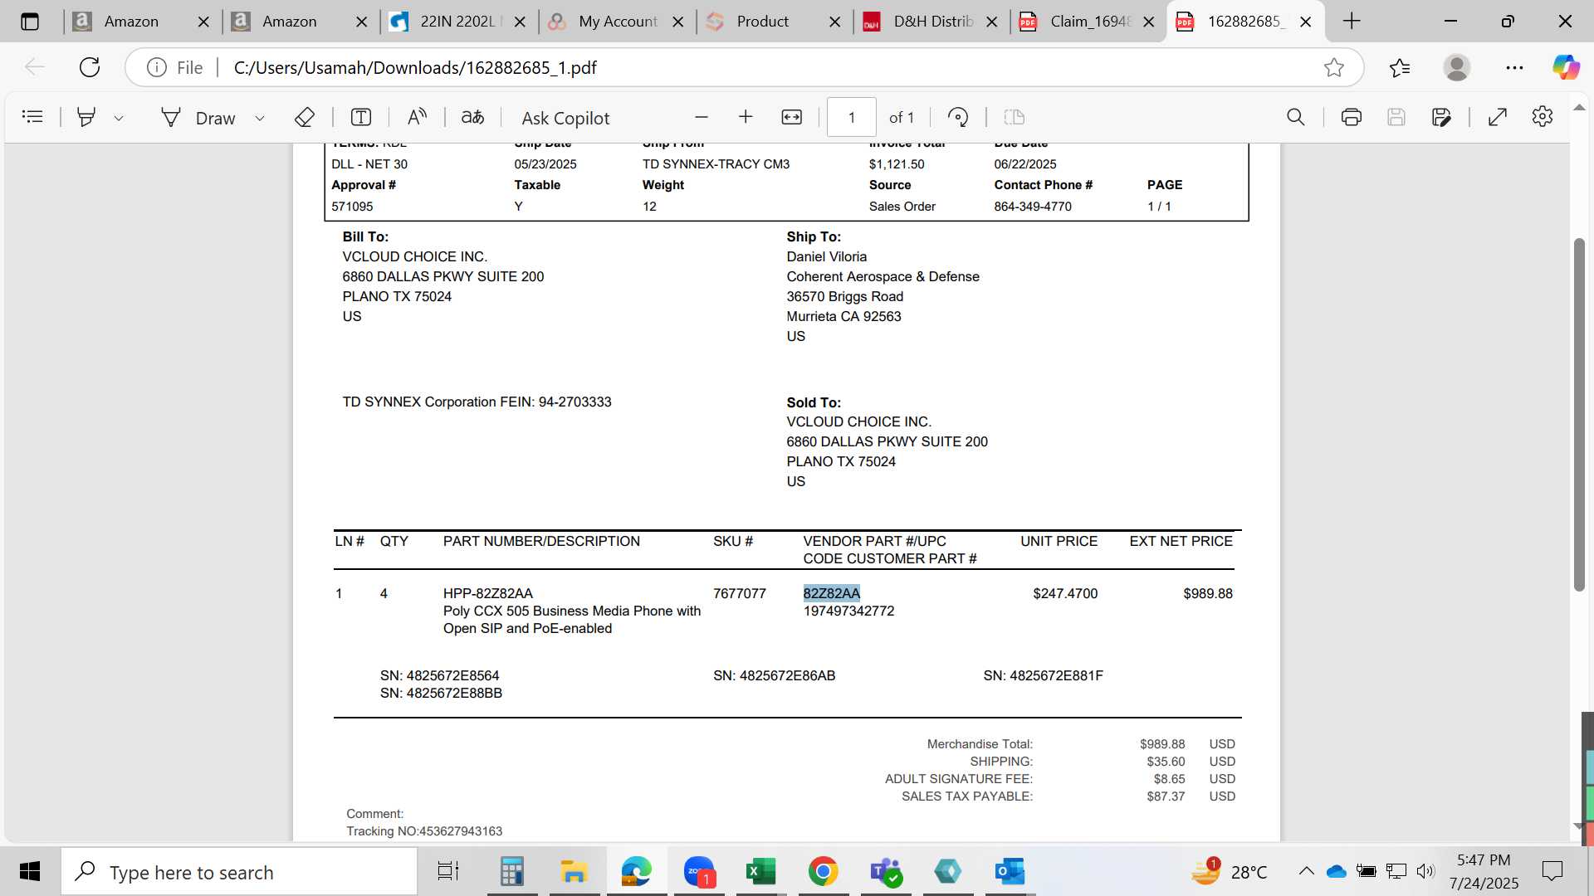Click serial number SN: 4825672E86AB
The image size is (1594, 896).
[774, 675]
